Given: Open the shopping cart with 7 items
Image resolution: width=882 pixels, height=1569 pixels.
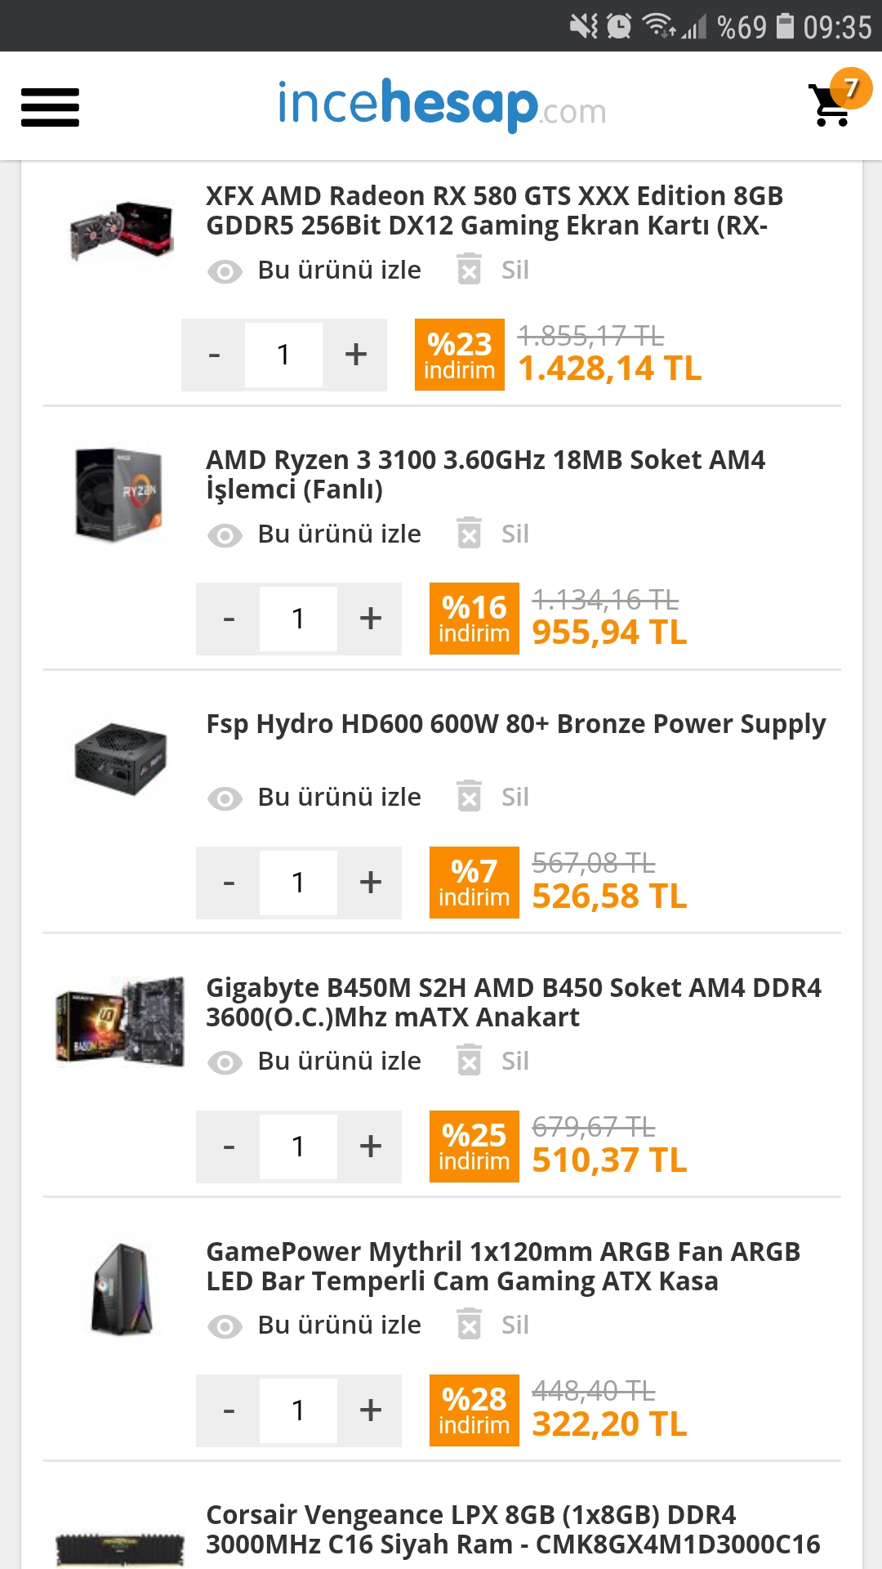Looking at the screenshot, I should (x=833, y=104).
